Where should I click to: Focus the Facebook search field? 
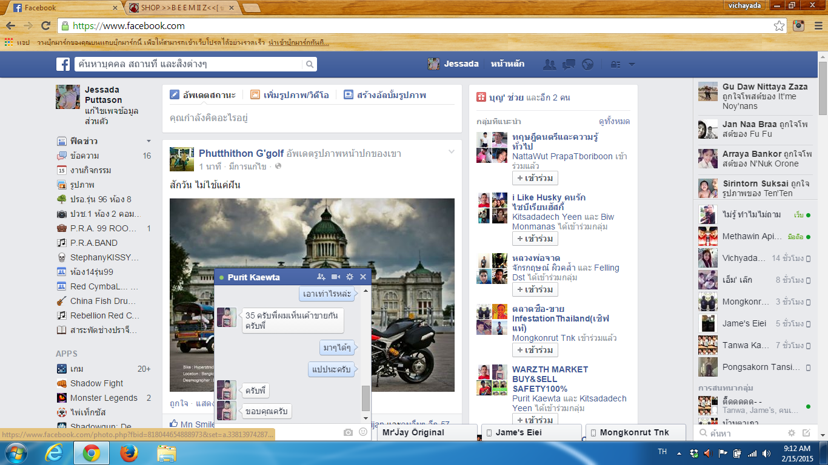(x=189, y=64)
